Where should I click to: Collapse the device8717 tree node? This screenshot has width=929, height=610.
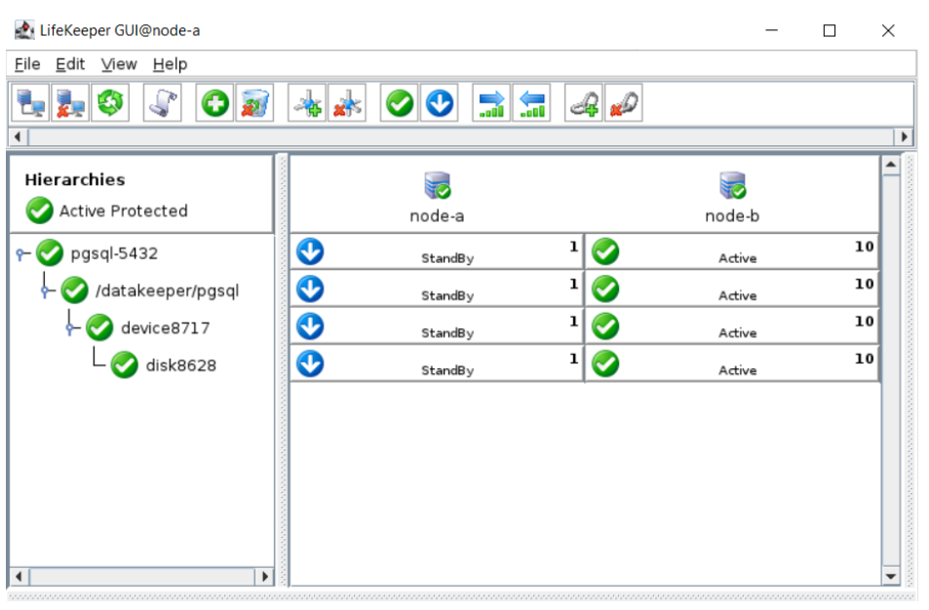coord(70,328)
